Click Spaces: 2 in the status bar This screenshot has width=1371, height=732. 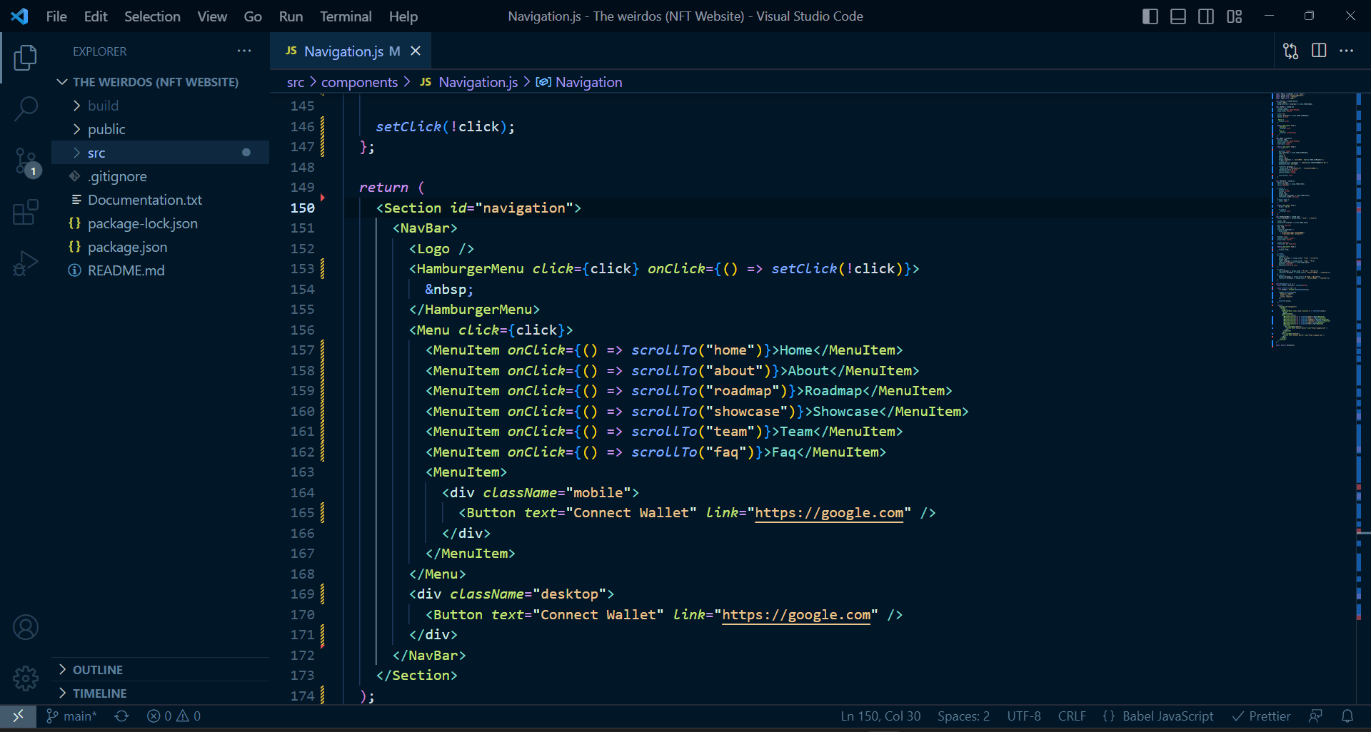[x=963, y=716]
